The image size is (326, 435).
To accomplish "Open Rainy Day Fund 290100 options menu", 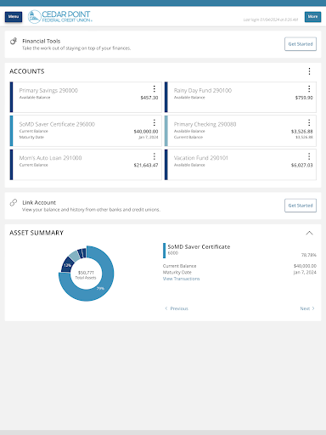I will (309, 89).
